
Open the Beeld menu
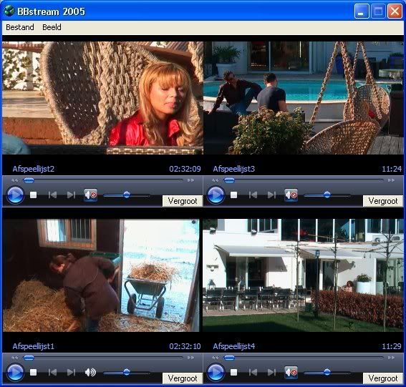pyautogui.click(x=52, y=27)
